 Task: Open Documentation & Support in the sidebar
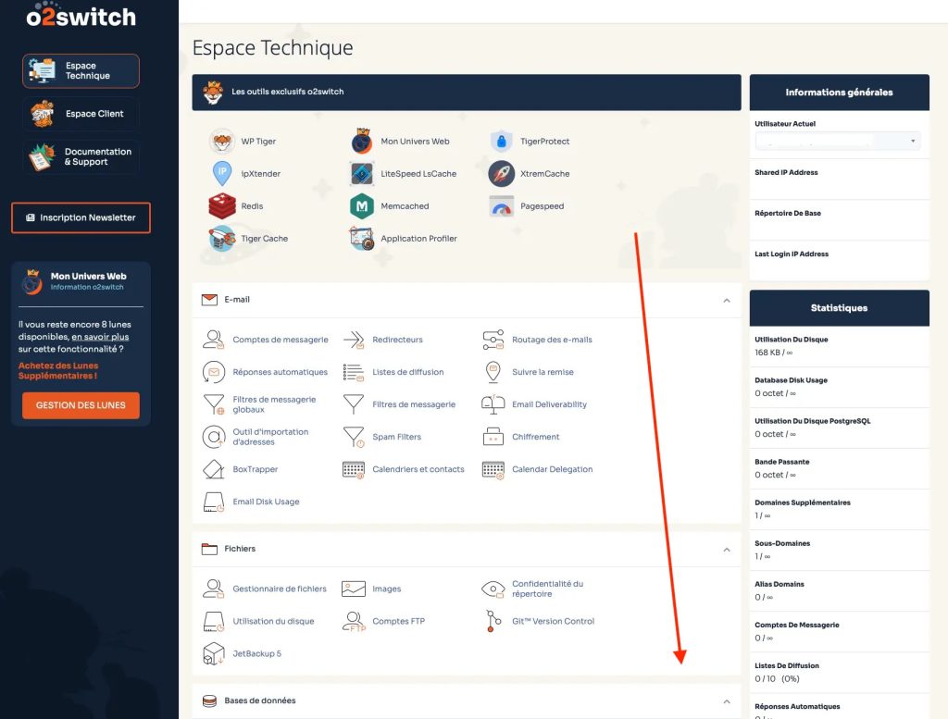(x=81, y=157)
